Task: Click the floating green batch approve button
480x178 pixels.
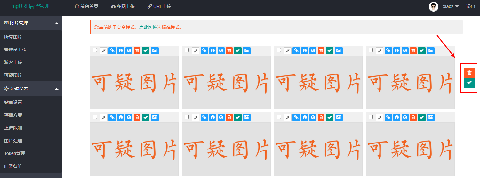Action: [469, 82]
